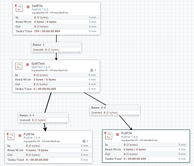Click the Read/Write row of SplitText

[x=56, y=80]
